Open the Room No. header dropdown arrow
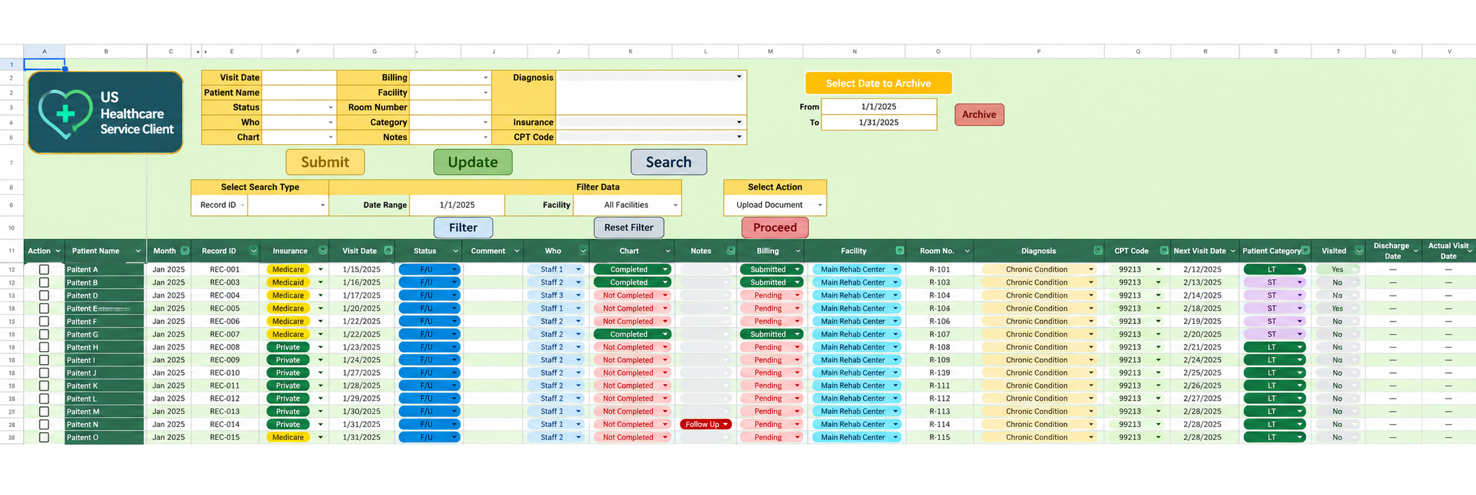The width and height of the screenshot is (1476, 495). click(966, 251)
